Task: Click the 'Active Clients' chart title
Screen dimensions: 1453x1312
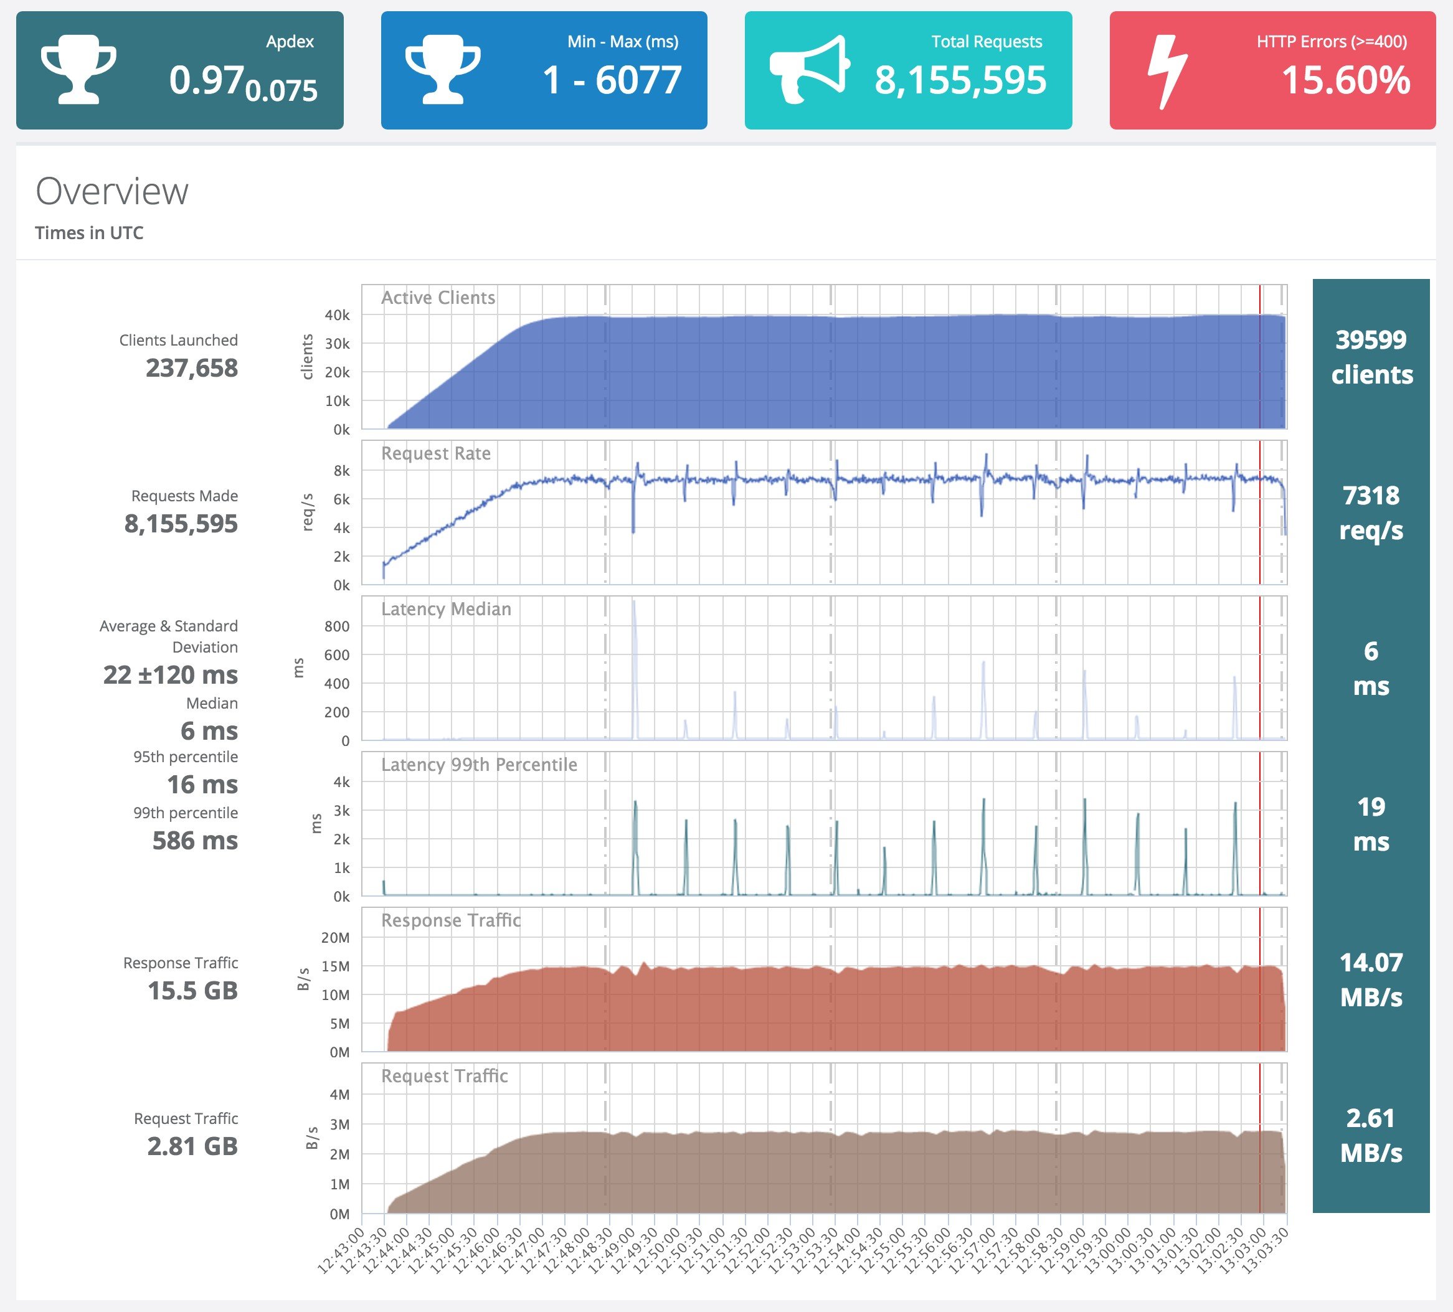Action: click(438, 298)
